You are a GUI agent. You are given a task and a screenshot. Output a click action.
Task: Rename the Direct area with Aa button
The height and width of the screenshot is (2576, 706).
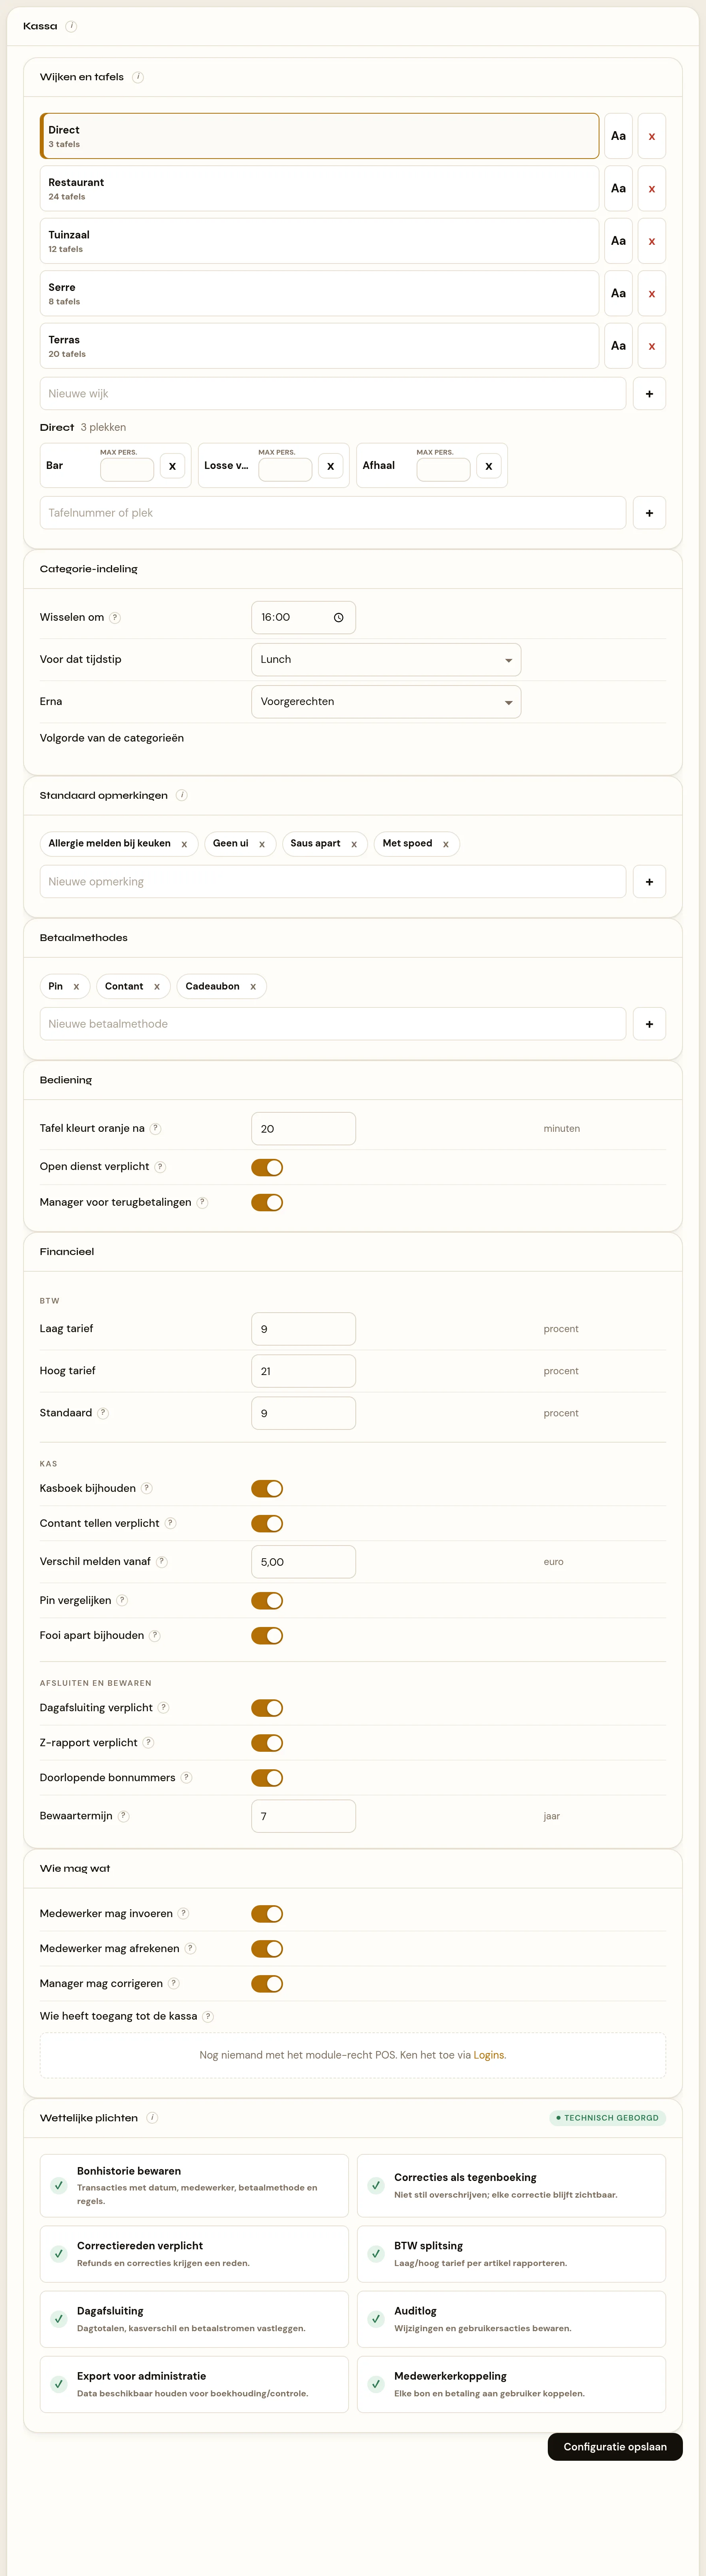pos(618,136)
